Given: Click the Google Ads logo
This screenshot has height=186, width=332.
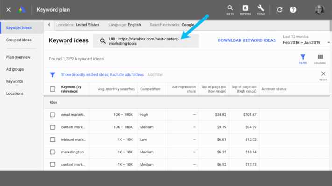Looking at the screenshot, I should pyautogui.click(x=21, y=10).
